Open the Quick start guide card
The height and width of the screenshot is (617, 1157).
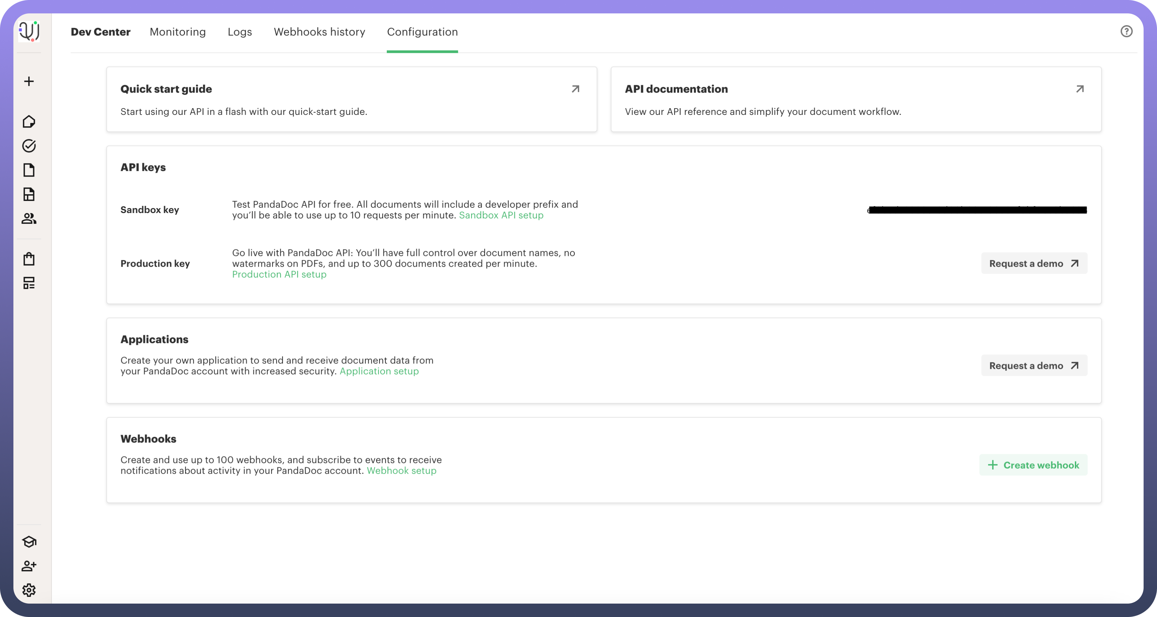(x=351, y=99)
